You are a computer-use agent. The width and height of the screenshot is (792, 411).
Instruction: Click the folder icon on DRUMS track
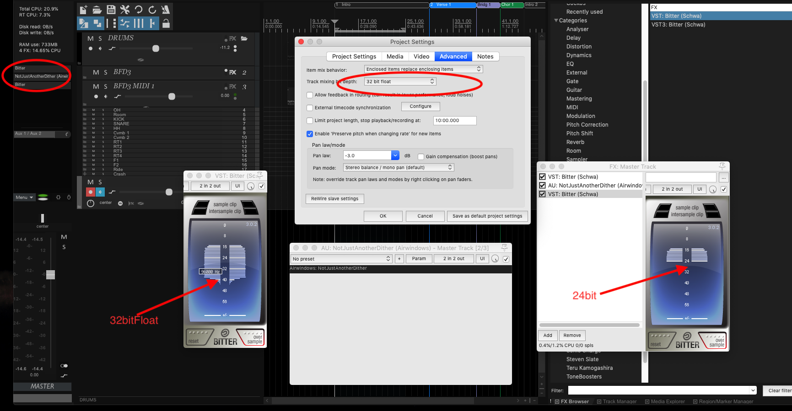pos(244,38)
